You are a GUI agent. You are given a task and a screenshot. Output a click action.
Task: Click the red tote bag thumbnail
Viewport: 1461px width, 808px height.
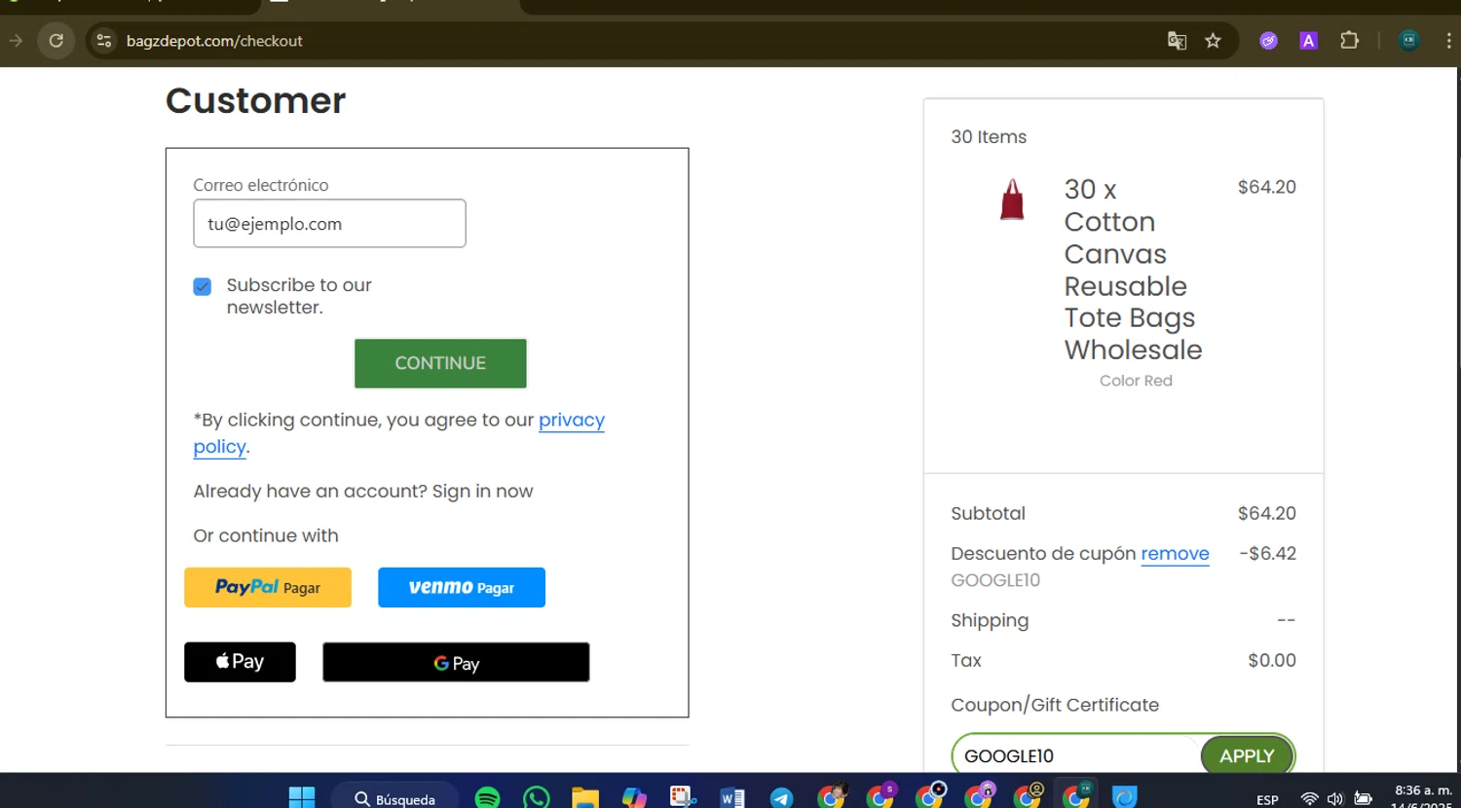(x=1012, y=200)
